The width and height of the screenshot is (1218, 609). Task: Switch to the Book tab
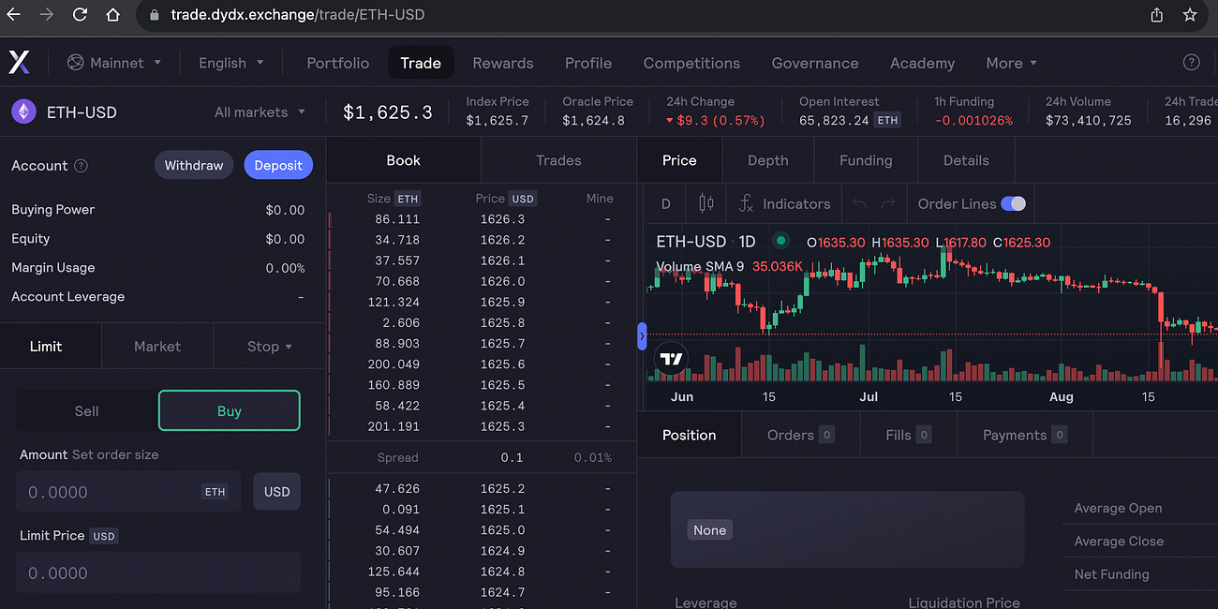pos(404,160)
